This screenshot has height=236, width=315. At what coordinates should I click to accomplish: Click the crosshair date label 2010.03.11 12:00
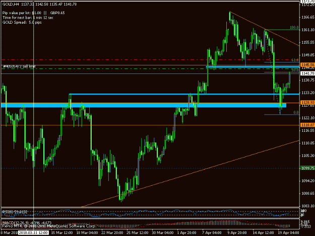pyautogui.click(x=33, y=233)
